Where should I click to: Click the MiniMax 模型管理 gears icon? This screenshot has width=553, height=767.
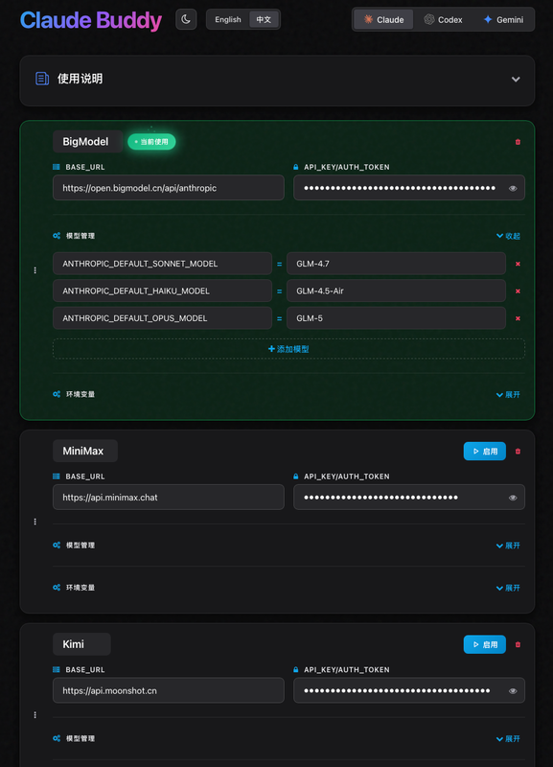[x=57, y=545]
